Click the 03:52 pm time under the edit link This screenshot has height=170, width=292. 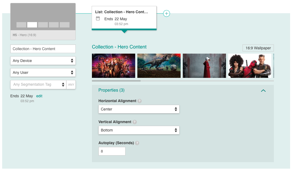pyautogui.click(x=27, y=101)
